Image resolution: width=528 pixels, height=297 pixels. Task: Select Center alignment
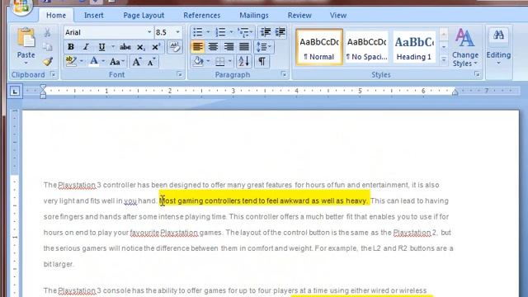213,47
